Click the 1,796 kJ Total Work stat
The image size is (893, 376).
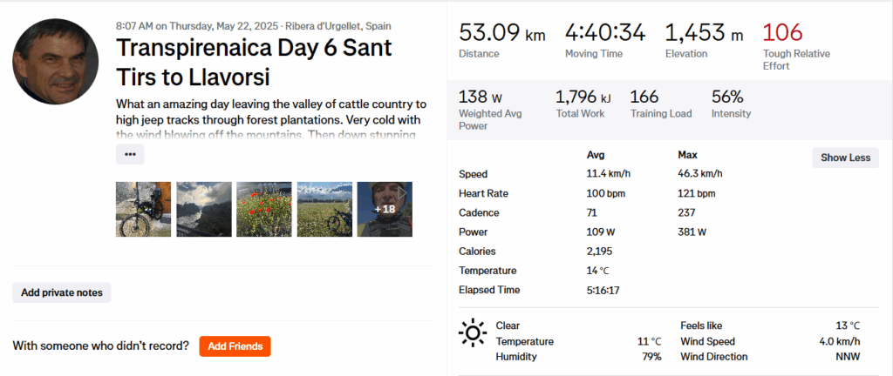coord(583,104)
